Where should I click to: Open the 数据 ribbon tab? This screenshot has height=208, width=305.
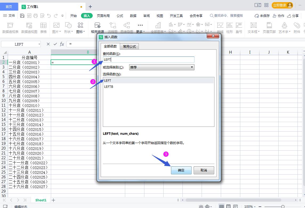tap(133, 16)
